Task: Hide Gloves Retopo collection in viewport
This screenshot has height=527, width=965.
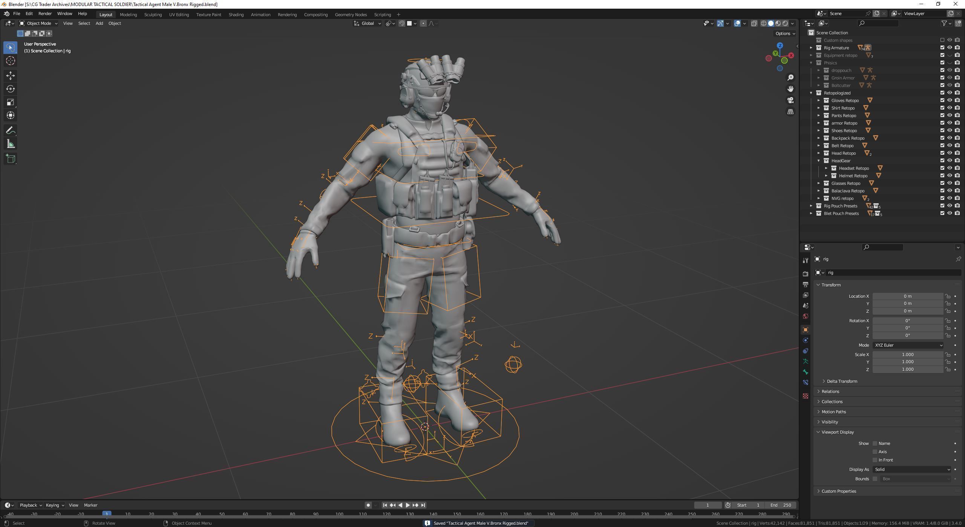Action: (x=950, y=101)
